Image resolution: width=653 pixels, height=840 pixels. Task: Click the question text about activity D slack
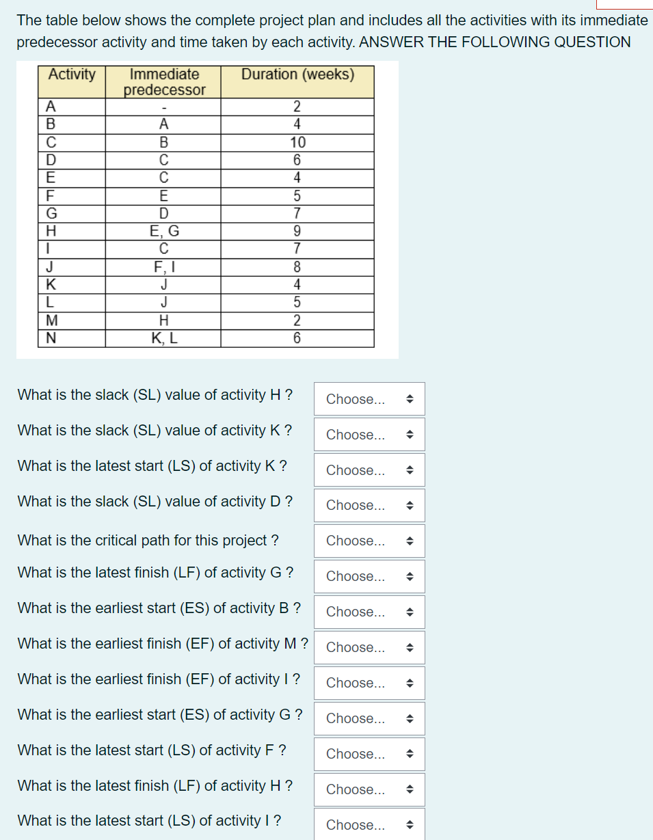(x=156, y=501)
